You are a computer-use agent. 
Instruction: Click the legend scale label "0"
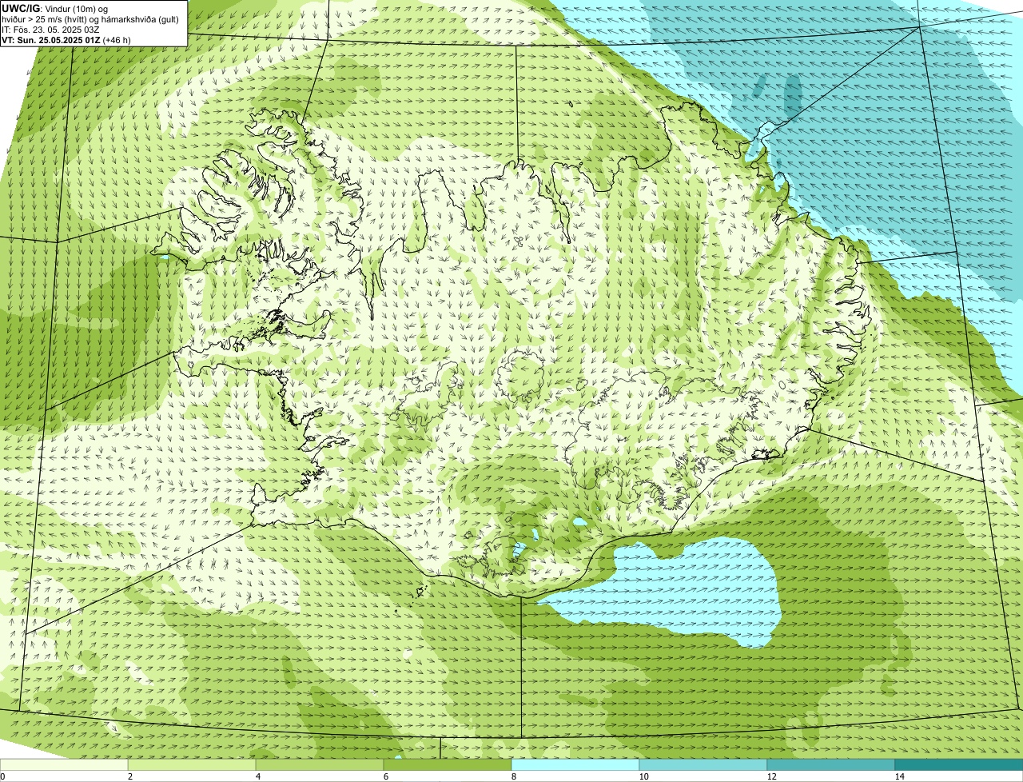pyautogui.click(x=2, y=776)
